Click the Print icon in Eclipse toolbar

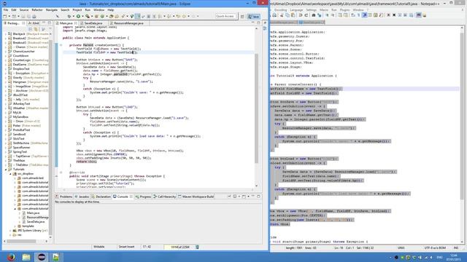(x=34, y=16)
